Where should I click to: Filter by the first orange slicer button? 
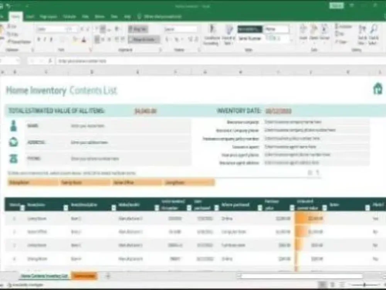coord(32,183)
